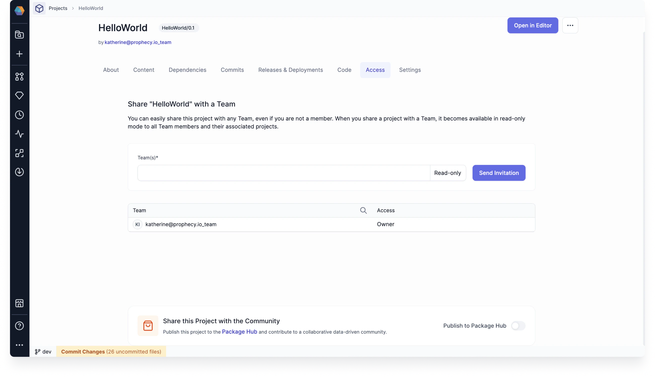The width and height of the screenshot is (655, 377).
Task: Open the project search icon in the sidebar
Action: pyautogui.click(x=19, y=35)
